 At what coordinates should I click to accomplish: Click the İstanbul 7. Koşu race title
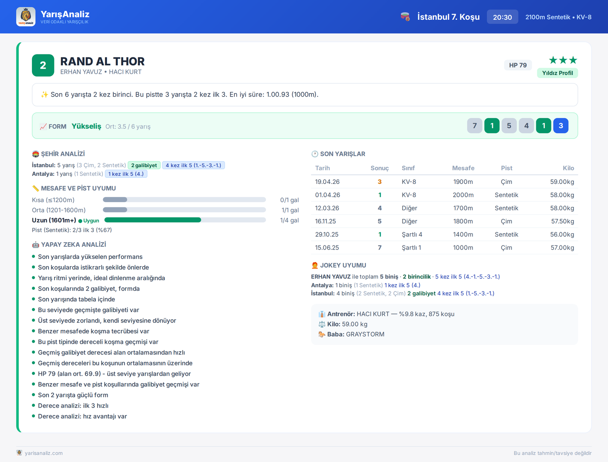coord(448,17)
